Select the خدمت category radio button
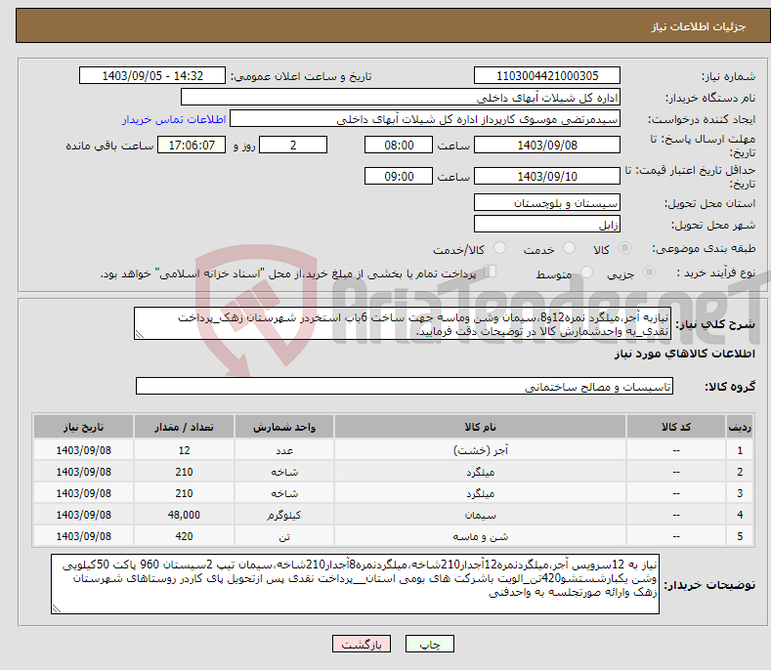The width and height of the screenshot is (771, 670). 569,248
